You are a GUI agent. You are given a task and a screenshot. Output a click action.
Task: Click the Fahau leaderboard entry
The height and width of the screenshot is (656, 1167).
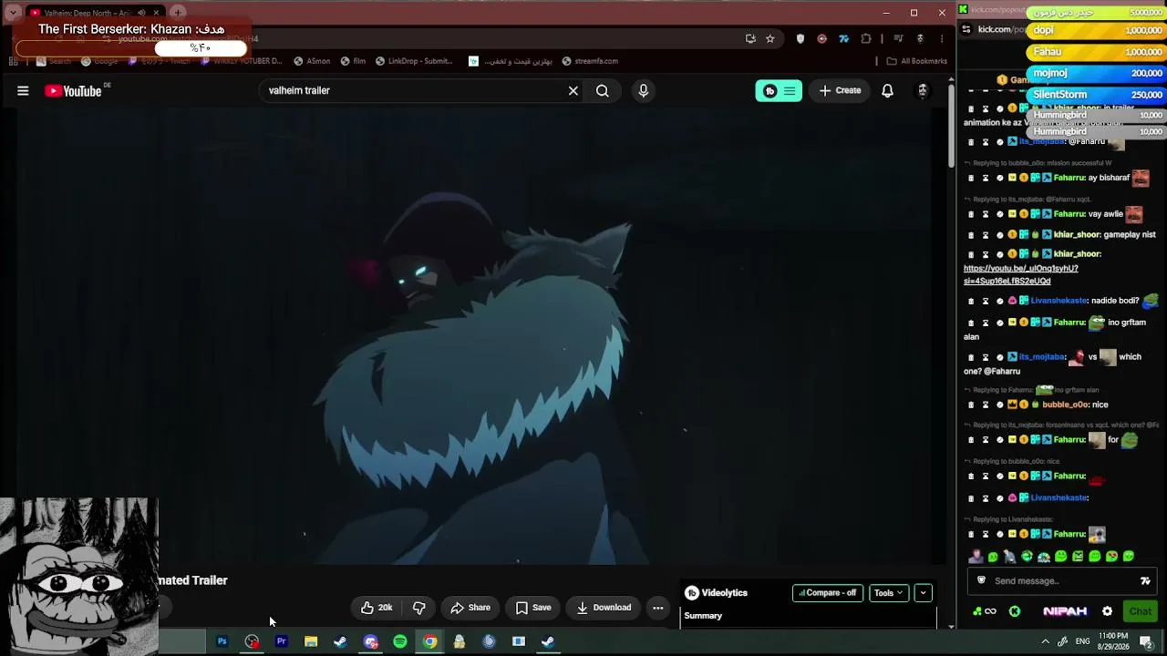pos(1098,52)
